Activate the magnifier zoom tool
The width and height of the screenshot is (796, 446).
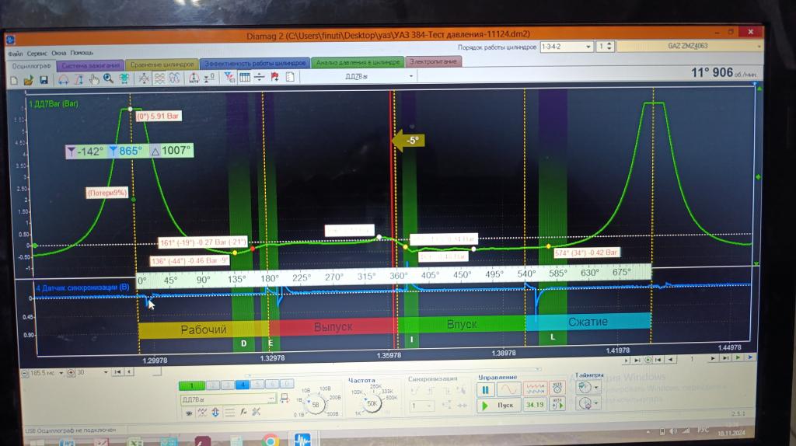click(108, 78)
